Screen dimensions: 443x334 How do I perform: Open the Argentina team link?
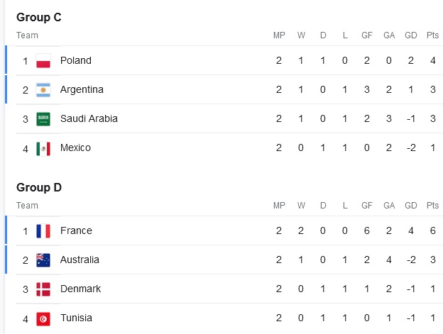click(x=82, y=90)
